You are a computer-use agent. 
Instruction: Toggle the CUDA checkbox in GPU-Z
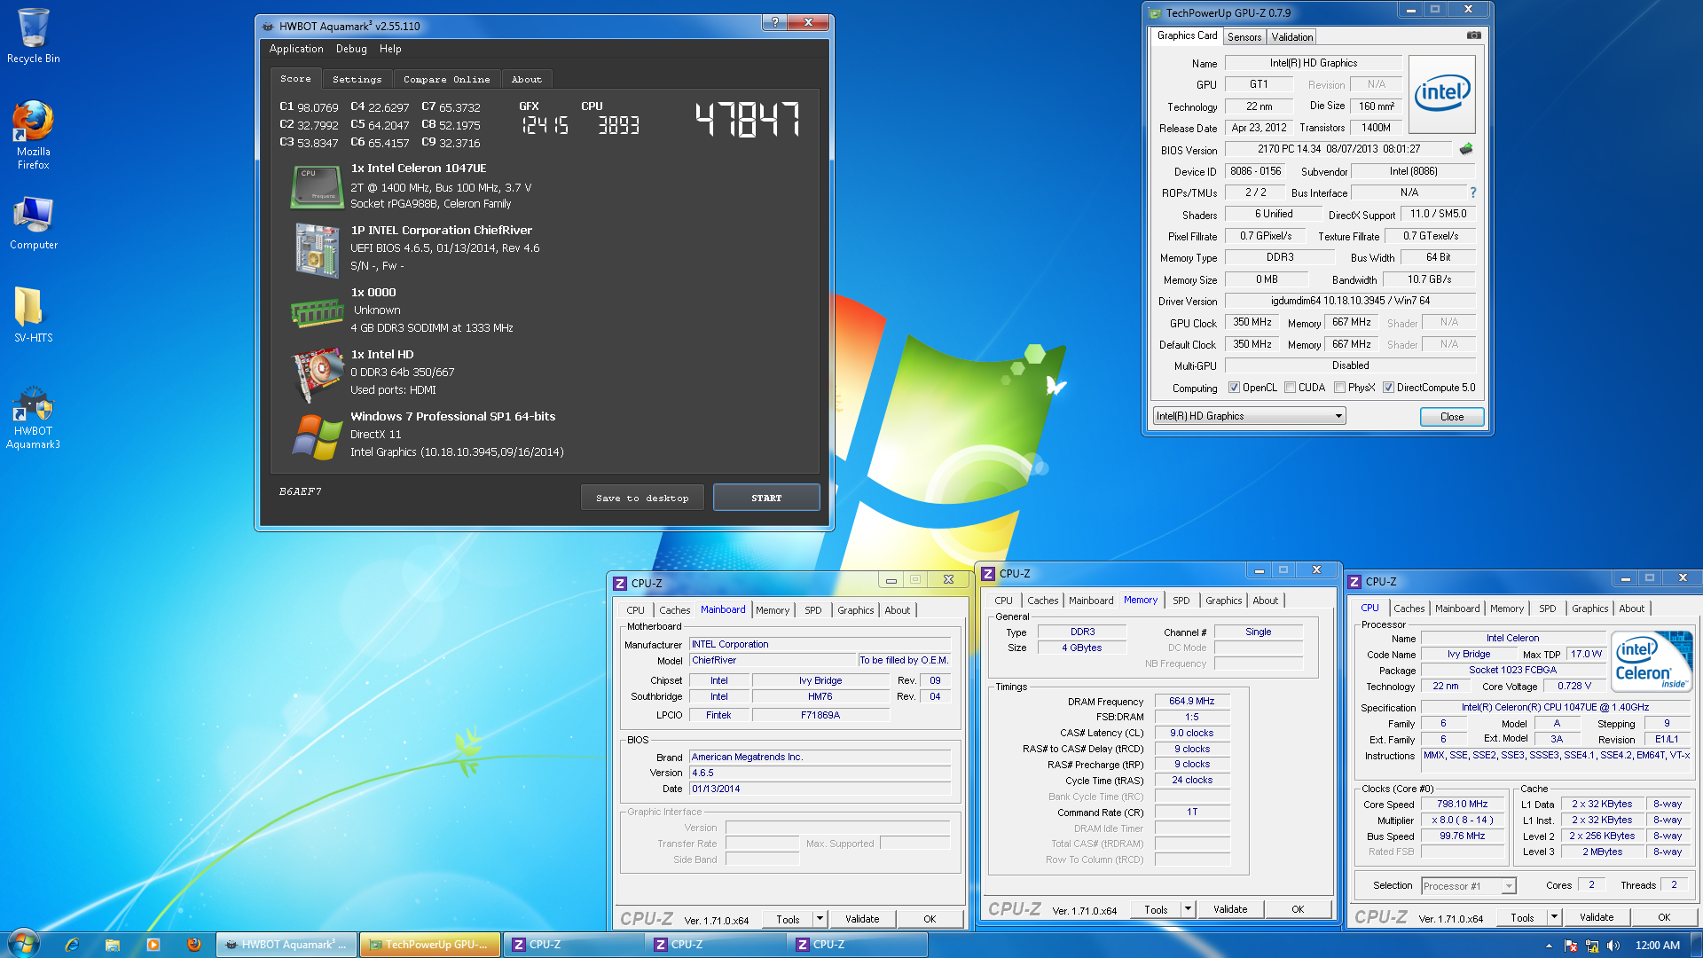1290,388
